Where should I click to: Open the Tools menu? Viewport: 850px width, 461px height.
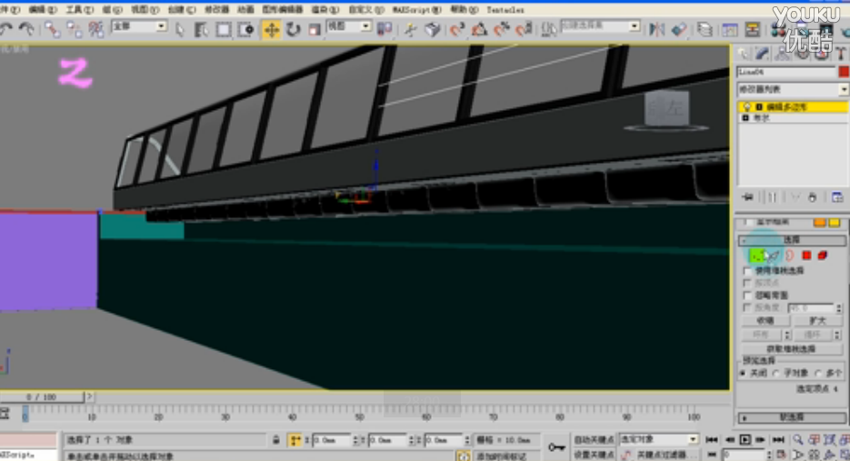click(x=79, y=10)
